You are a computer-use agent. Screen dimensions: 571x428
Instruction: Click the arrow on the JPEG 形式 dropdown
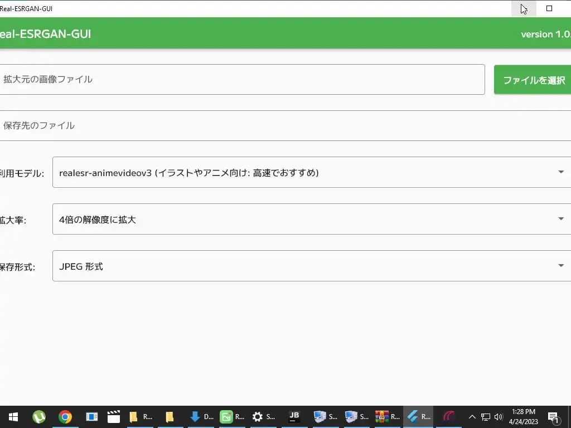561,266
